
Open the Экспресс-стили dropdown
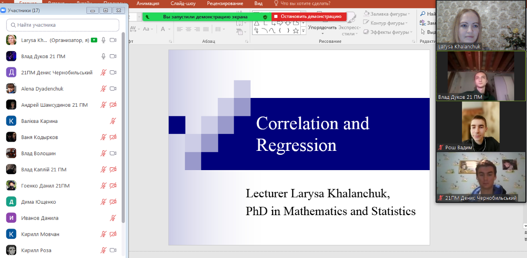click(349, 30)
